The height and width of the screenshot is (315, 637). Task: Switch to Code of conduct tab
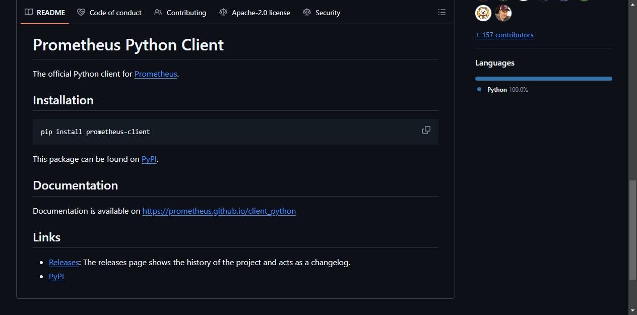click(109, 13)
